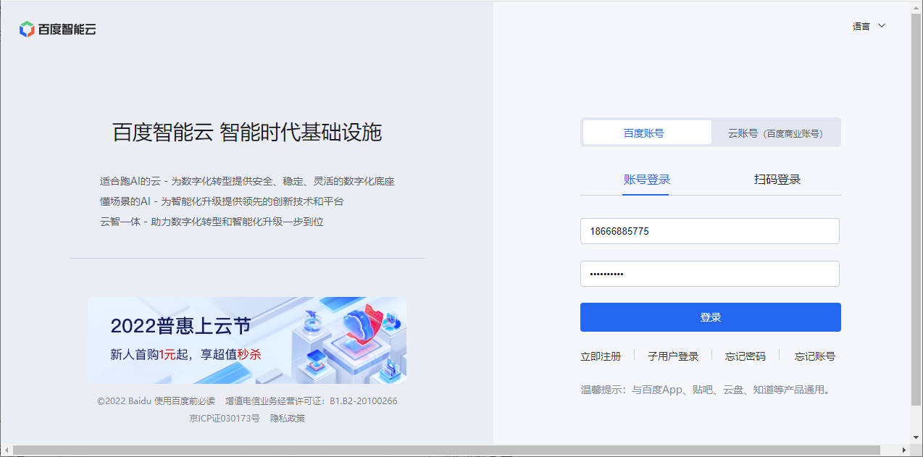
Task: Open the 2022普惠上云节 promotion banner
Action: click(x=247, y=340)
